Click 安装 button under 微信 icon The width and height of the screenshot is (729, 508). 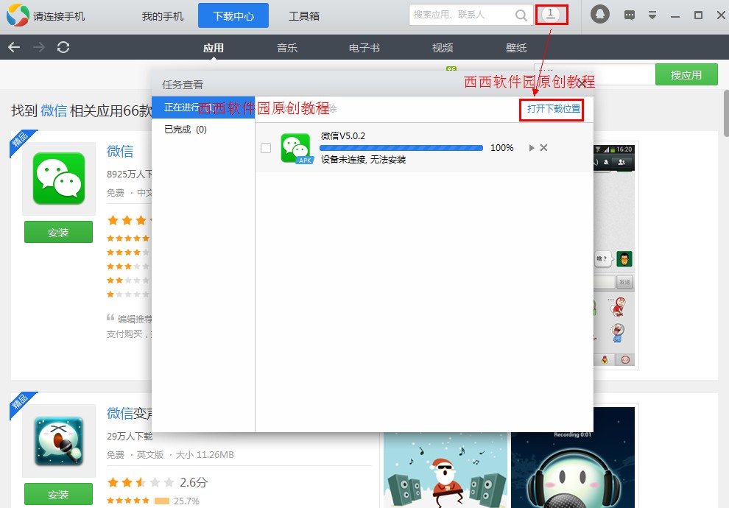click(x=59, y=232)
